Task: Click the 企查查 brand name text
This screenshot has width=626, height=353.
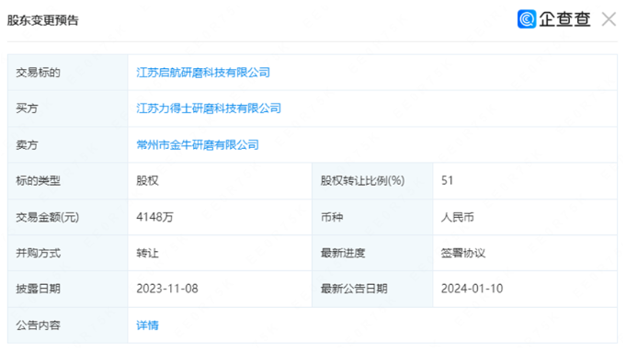Action: point(564,19)
